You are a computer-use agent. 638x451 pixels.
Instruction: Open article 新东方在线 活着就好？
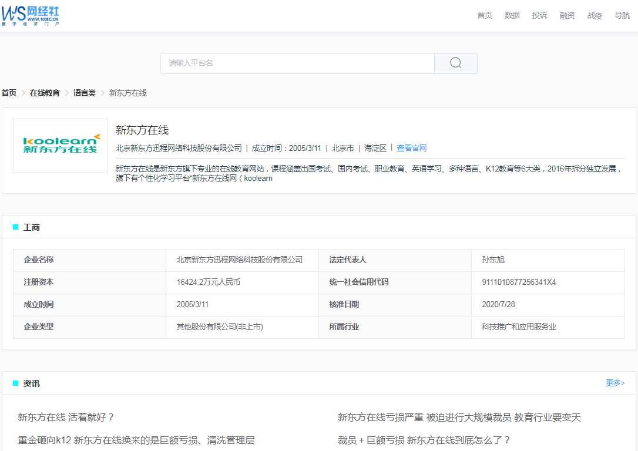(x=66, y=418)
